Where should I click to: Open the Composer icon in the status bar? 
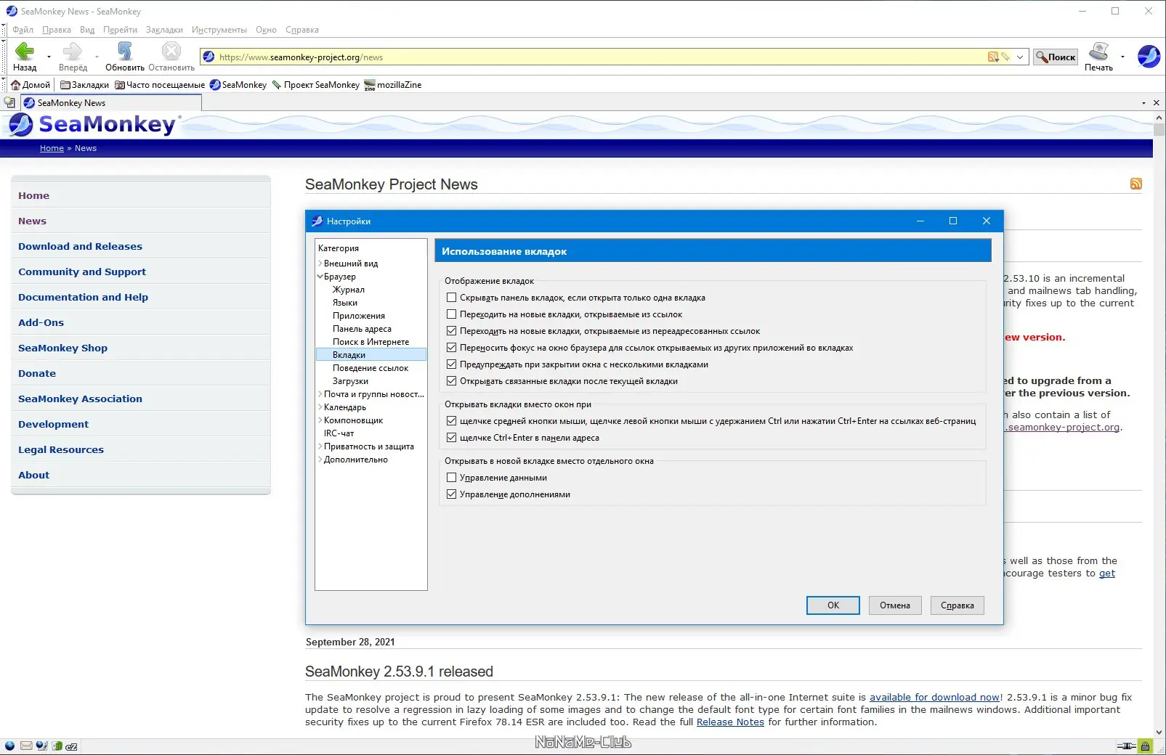click(x=41, y=746)
